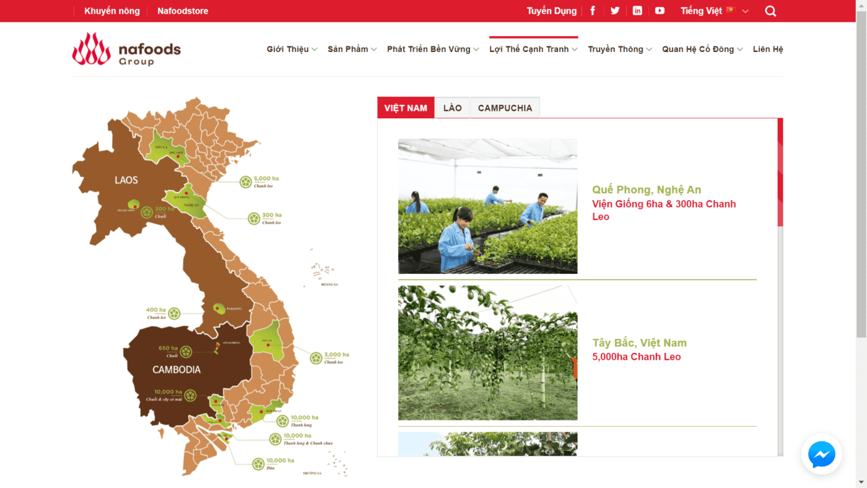Click the 650 ha Chuối fruit icon
Image resolution: width=867 pixels, height=488 pixels.
coord(186,352)
